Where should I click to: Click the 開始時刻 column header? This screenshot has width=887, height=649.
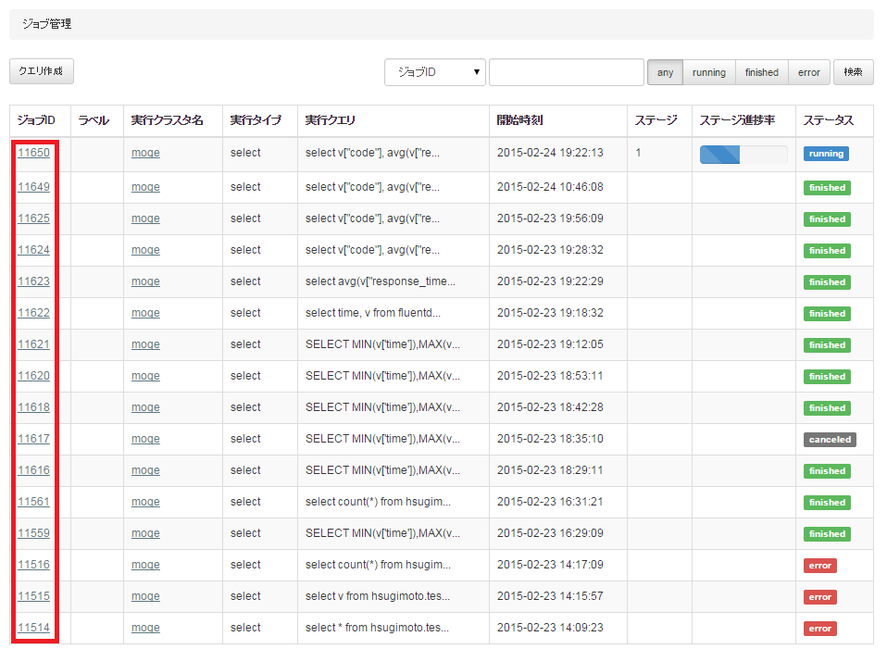(x=519, y=120)
